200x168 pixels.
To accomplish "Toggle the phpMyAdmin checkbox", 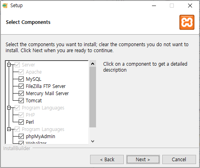I will coord(21,136).
